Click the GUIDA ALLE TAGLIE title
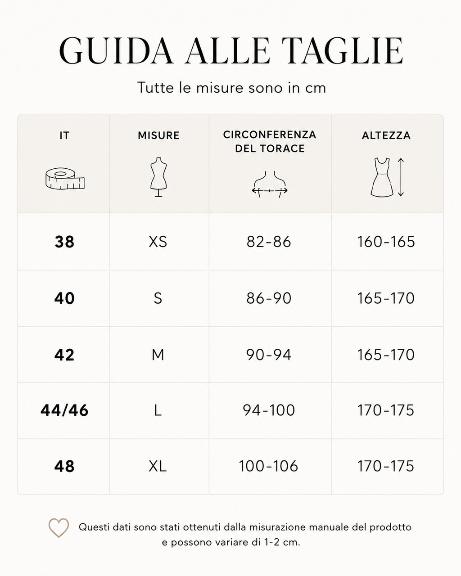This screenshot has width=461, height=576. coord(231,50)
